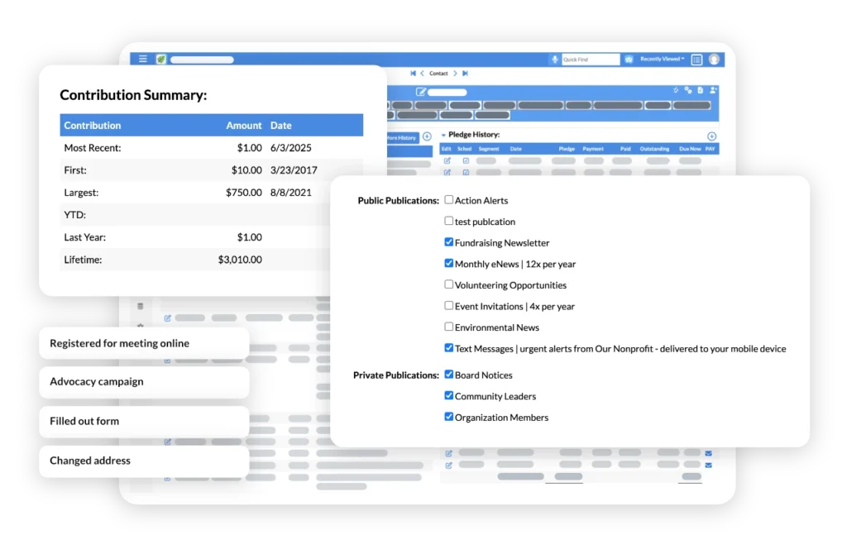Open schedule icon in second pledge row
This screenshot has width=847, height=549.
[466, 173]
